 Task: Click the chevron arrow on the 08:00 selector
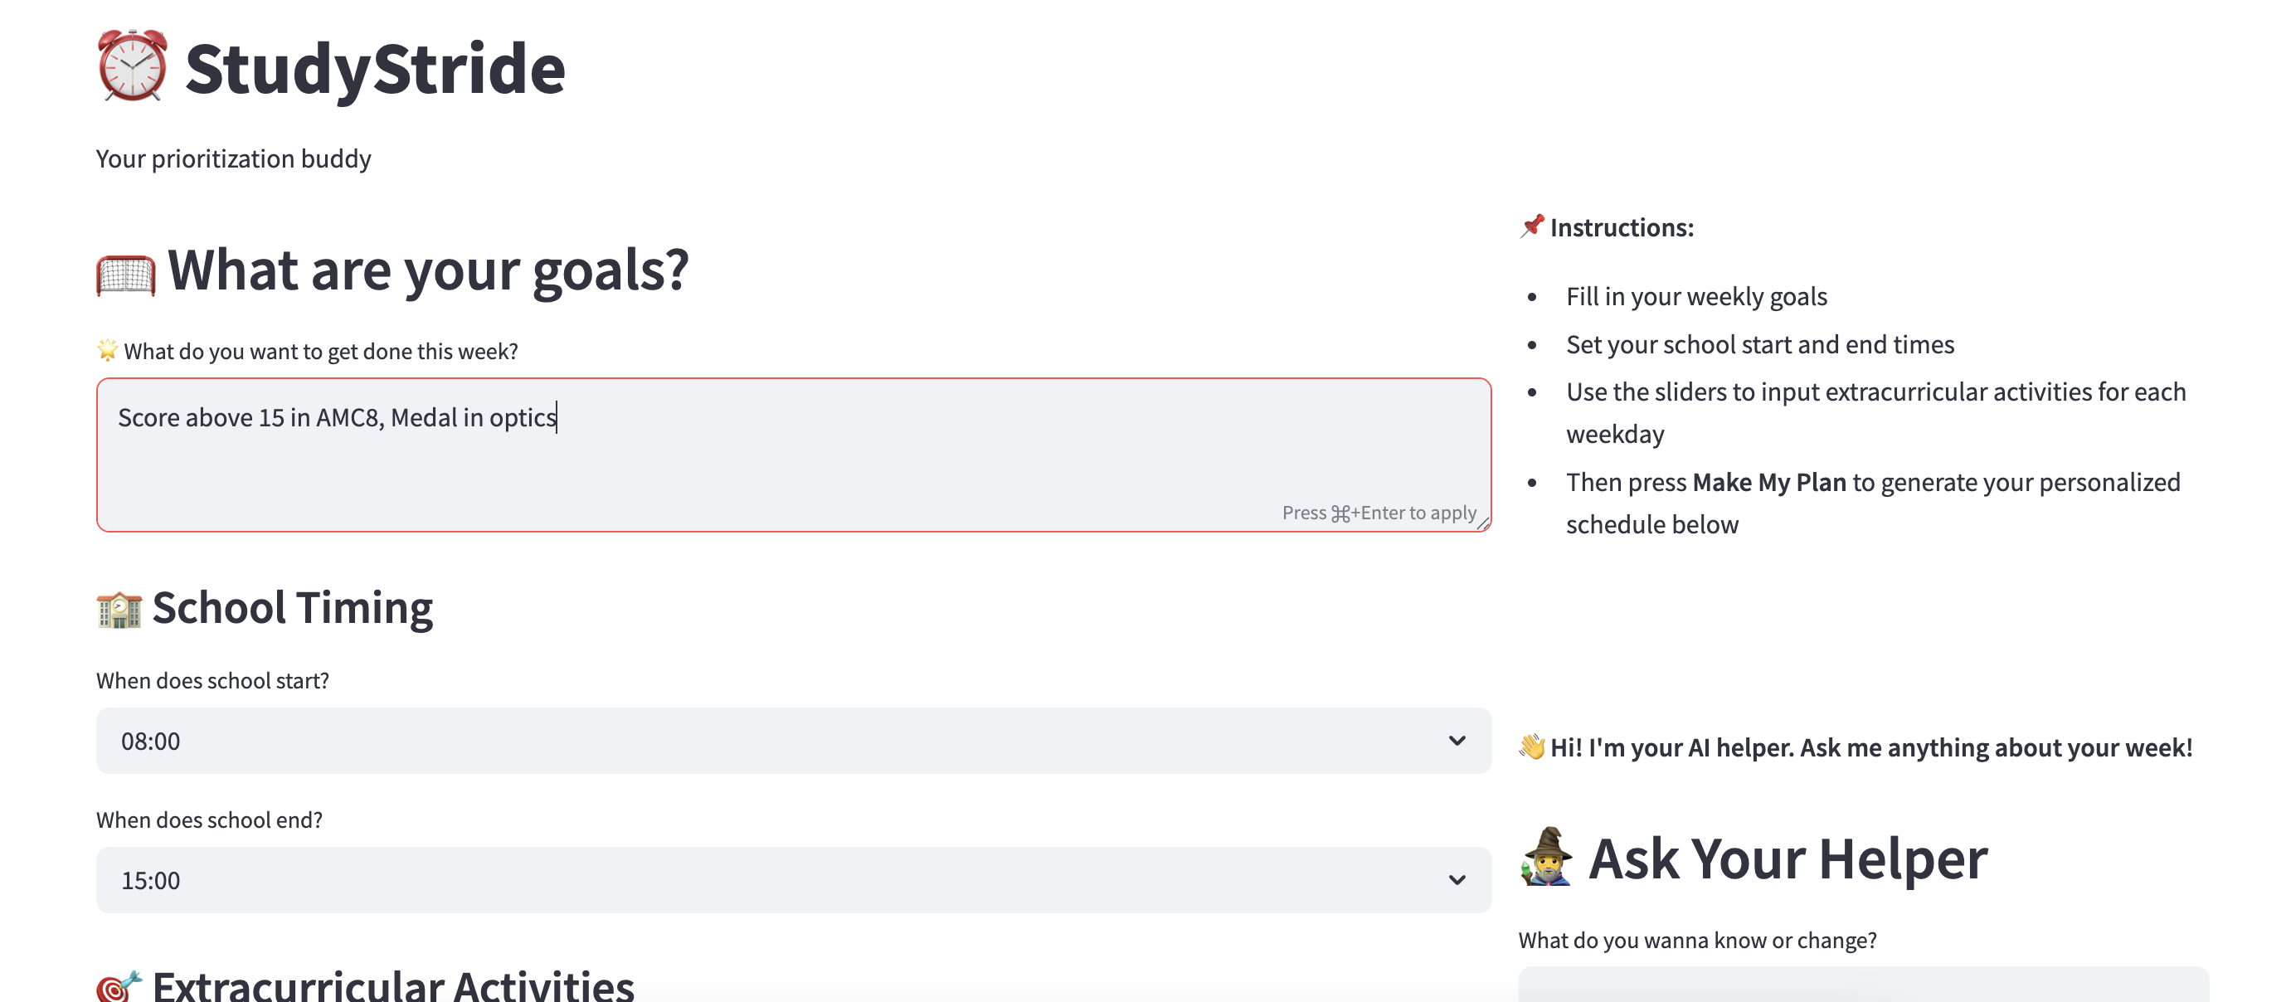point(1456,741)
